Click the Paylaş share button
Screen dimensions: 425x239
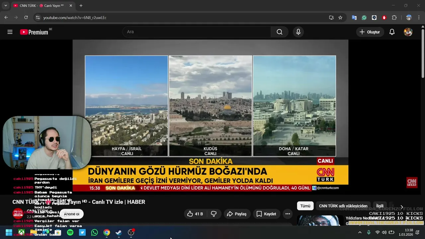(236, 214)
